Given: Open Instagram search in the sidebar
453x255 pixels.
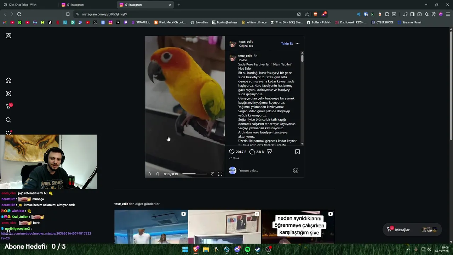Looking at the screenshot, I should point(8,120).
